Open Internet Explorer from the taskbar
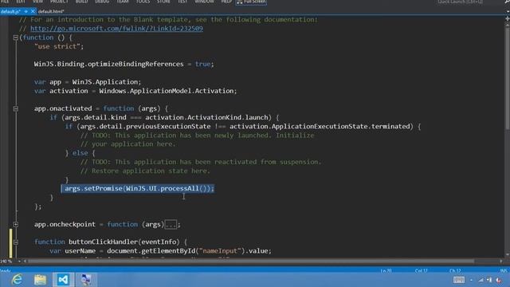This screenshot has width=510, height=287. click(17, 280)
